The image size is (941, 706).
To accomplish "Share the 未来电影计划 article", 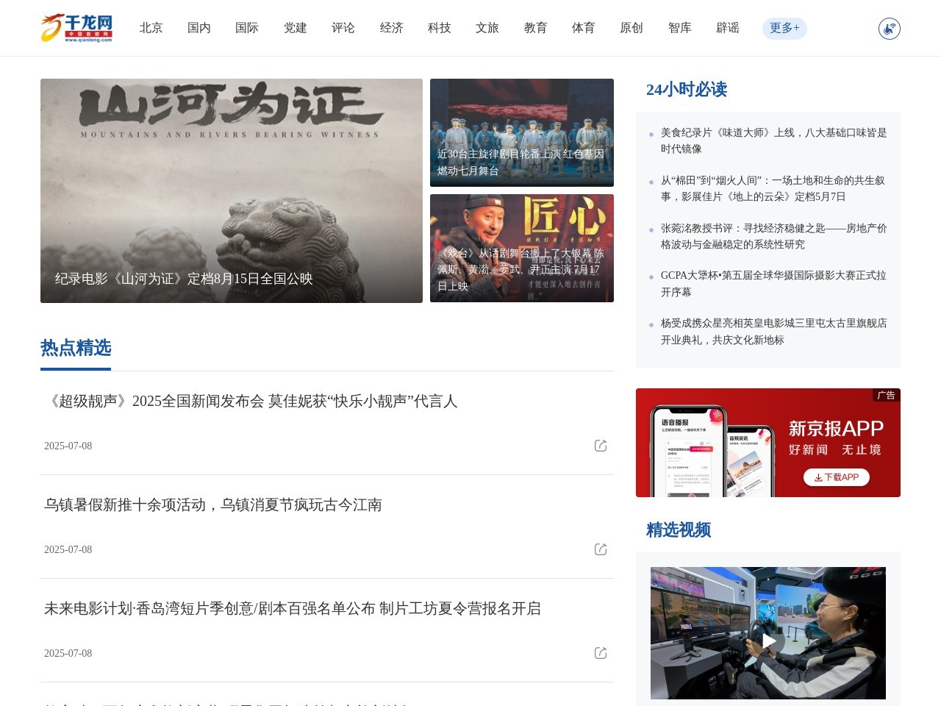I will pyautogui.click(x=601, y=652).
